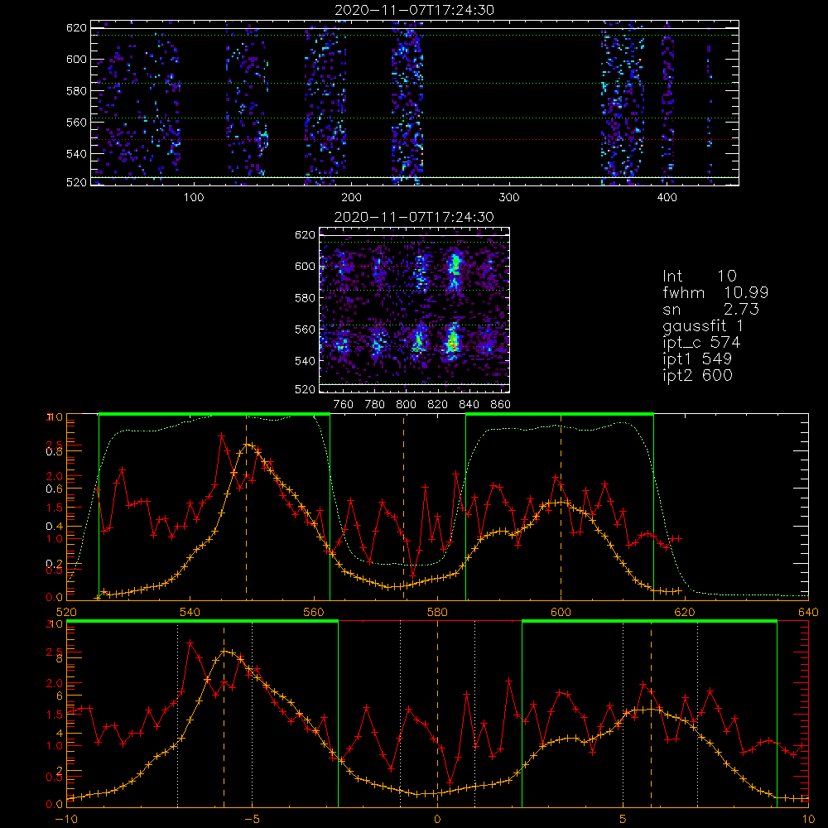Select the 'gaussfit 1' parameter line
The height and width of the screenshot is (828, 828).
tap(703, 325)
